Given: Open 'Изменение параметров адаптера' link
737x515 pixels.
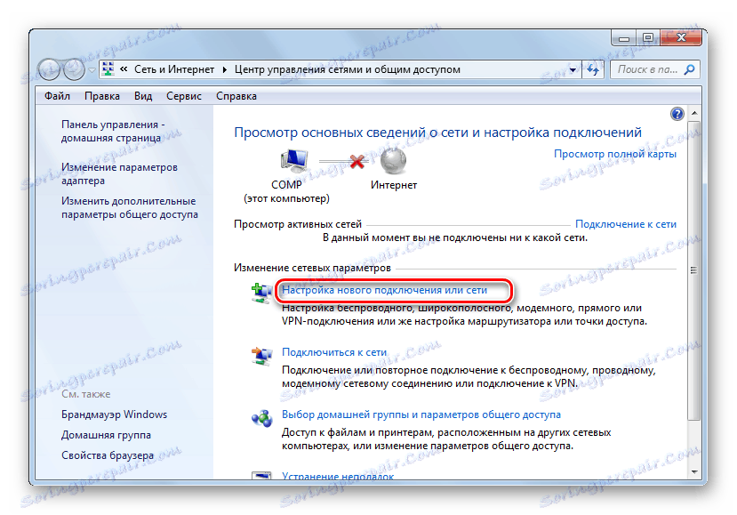Looking at the screenshot, I should point(119,174).
